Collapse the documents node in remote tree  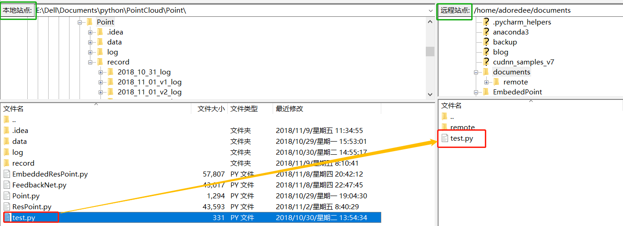[476, 72]
